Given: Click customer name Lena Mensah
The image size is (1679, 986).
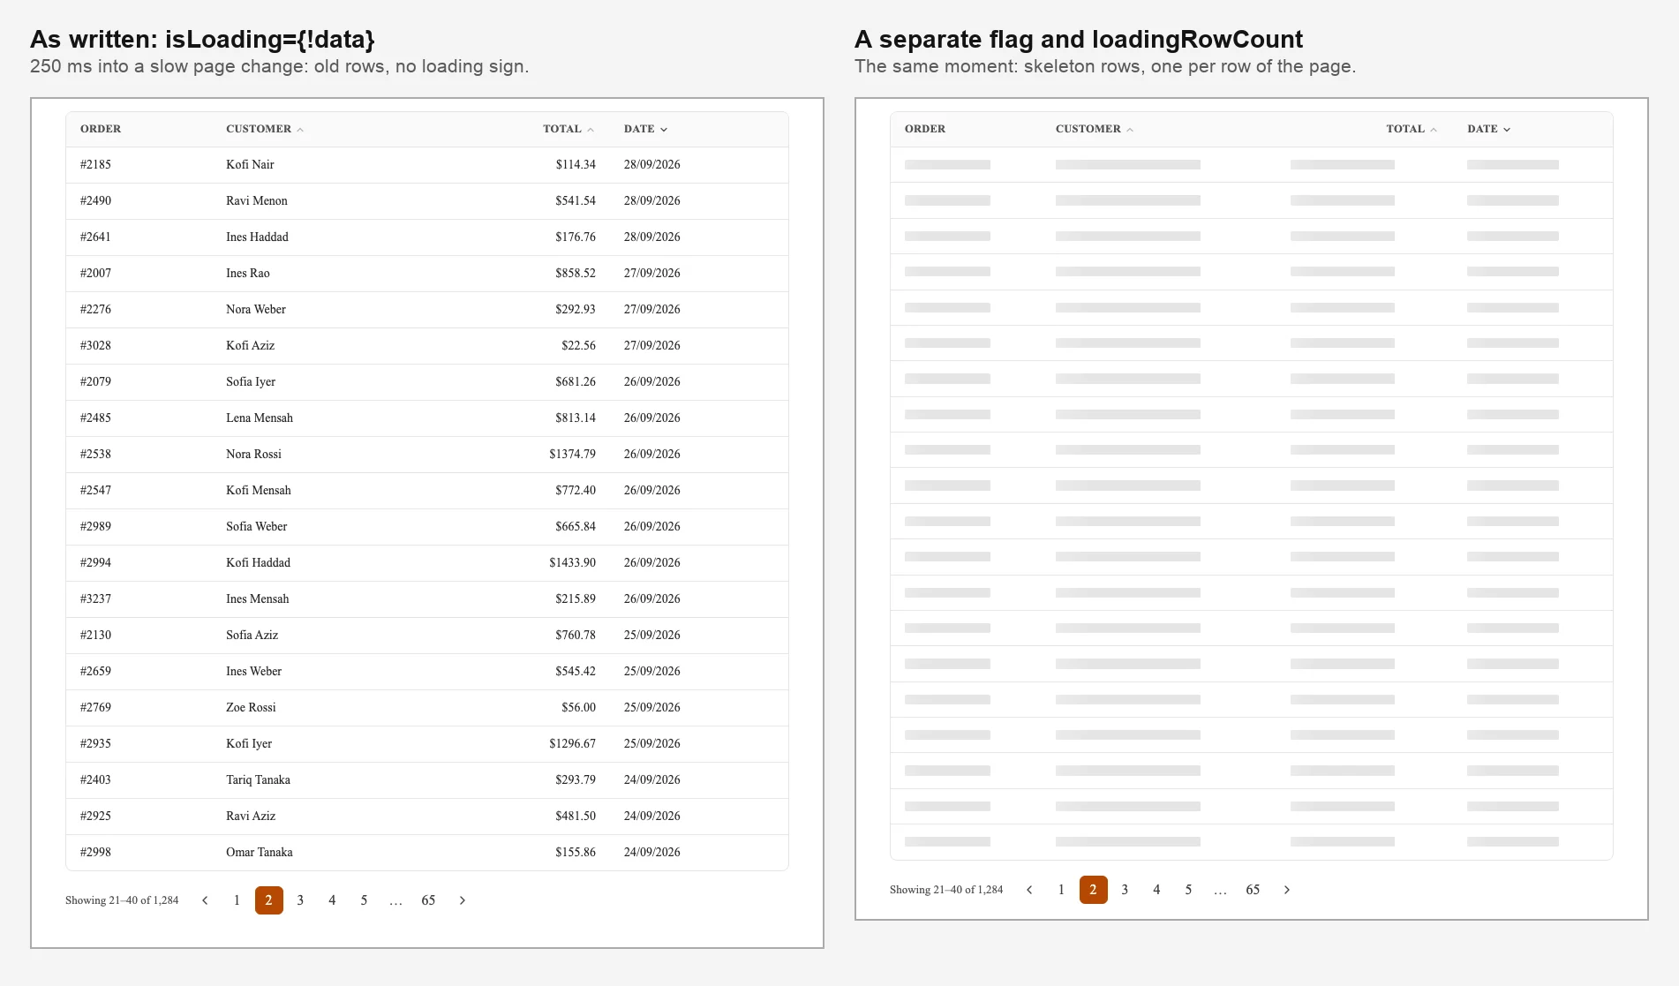Looking at the screenshot, I should [260, 418].
